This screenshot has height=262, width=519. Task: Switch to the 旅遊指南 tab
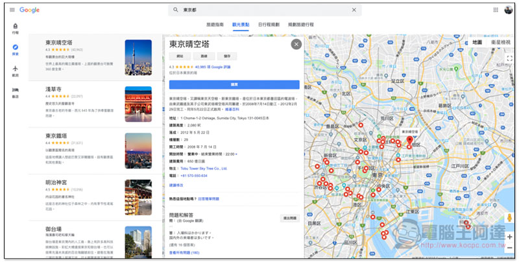pyautogui.click(x=215, y=25)
